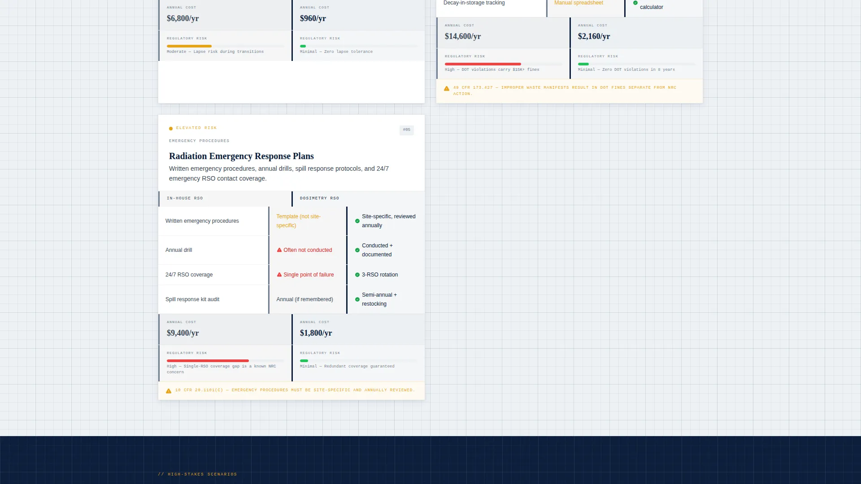Click green risk bar under $960/yr
861x484 pixels.
click(303, 46)
